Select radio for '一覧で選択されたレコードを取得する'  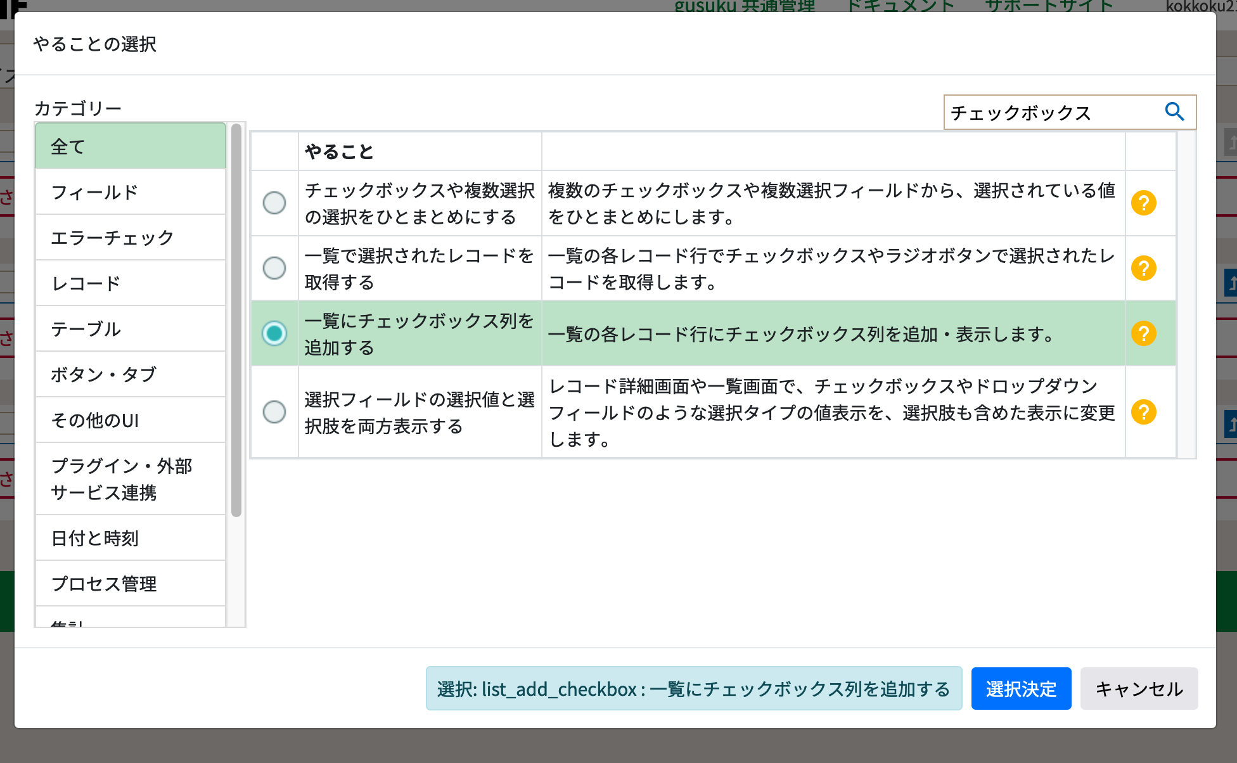(x=274, y=268)
